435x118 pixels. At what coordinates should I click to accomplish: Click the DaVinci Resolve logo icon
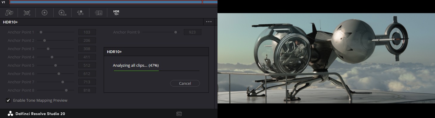coord(10,114)
